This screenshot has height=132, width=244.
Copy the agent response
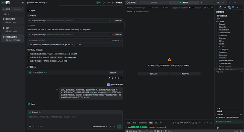click(116, 78)
